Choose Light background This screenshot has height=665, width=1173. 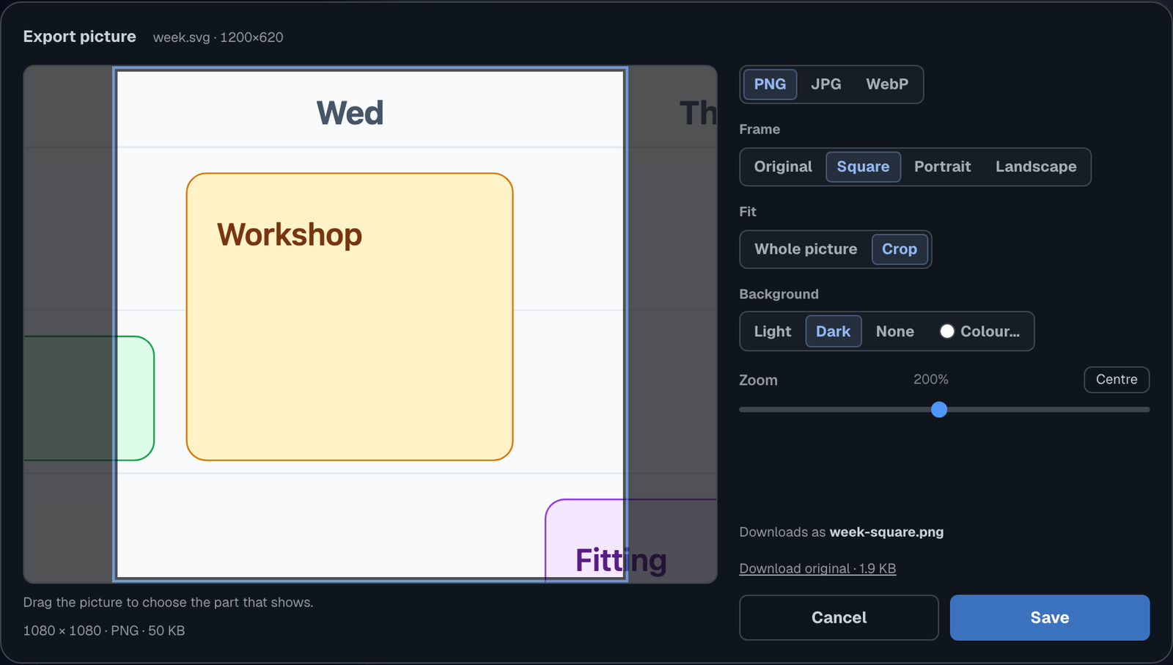[x=773, y=331]
